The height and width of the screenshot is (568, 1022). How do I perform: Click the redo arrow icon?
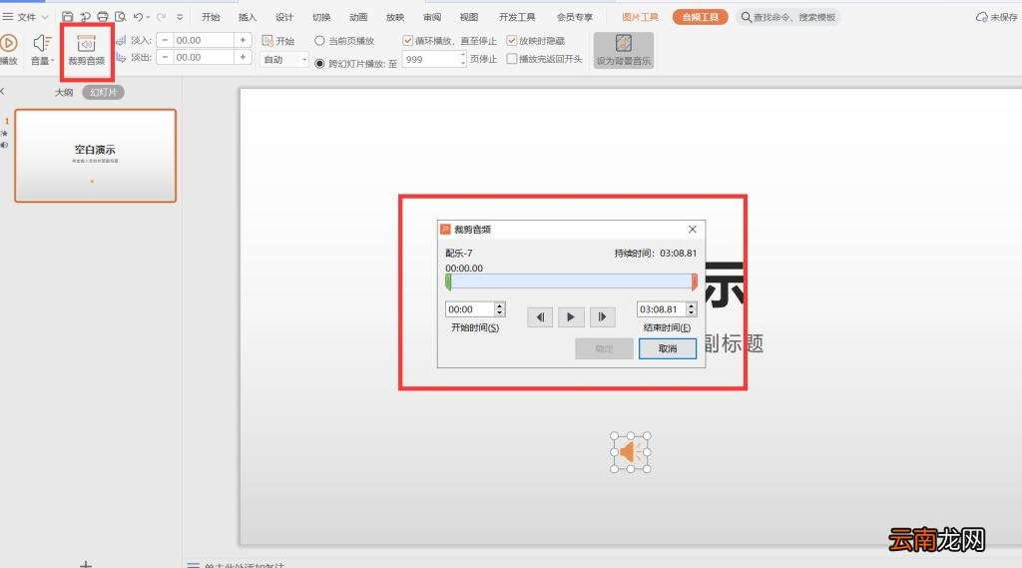[161, 17]
